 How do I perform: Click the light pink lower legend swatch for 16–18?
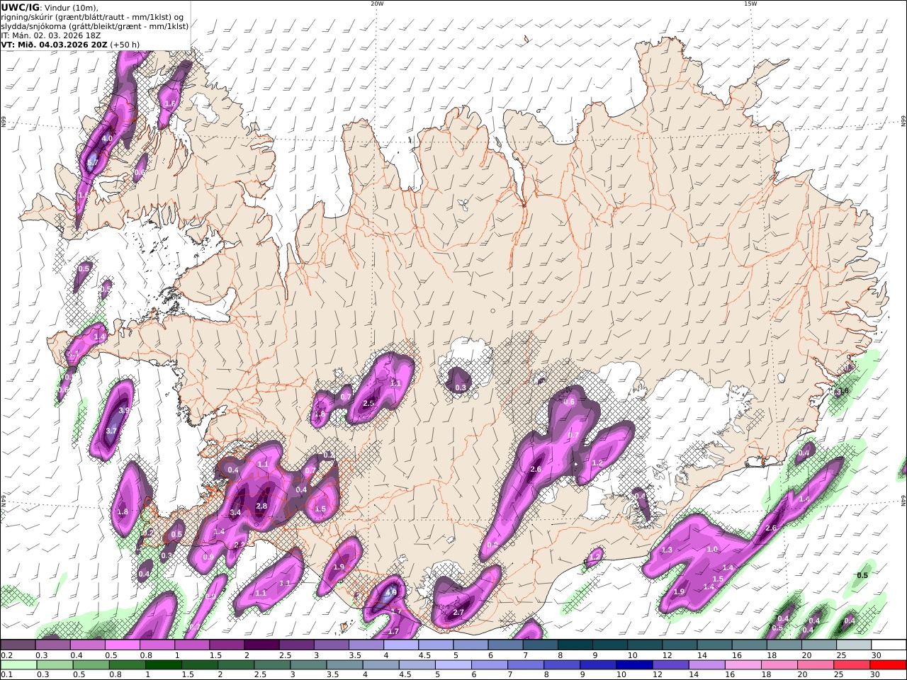pos(744,664)
